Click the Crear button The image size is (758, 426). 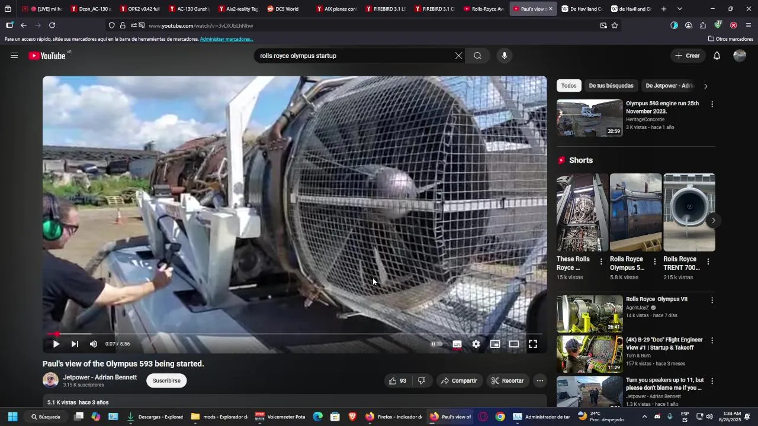pyautogui.click(x=688, y=56)
